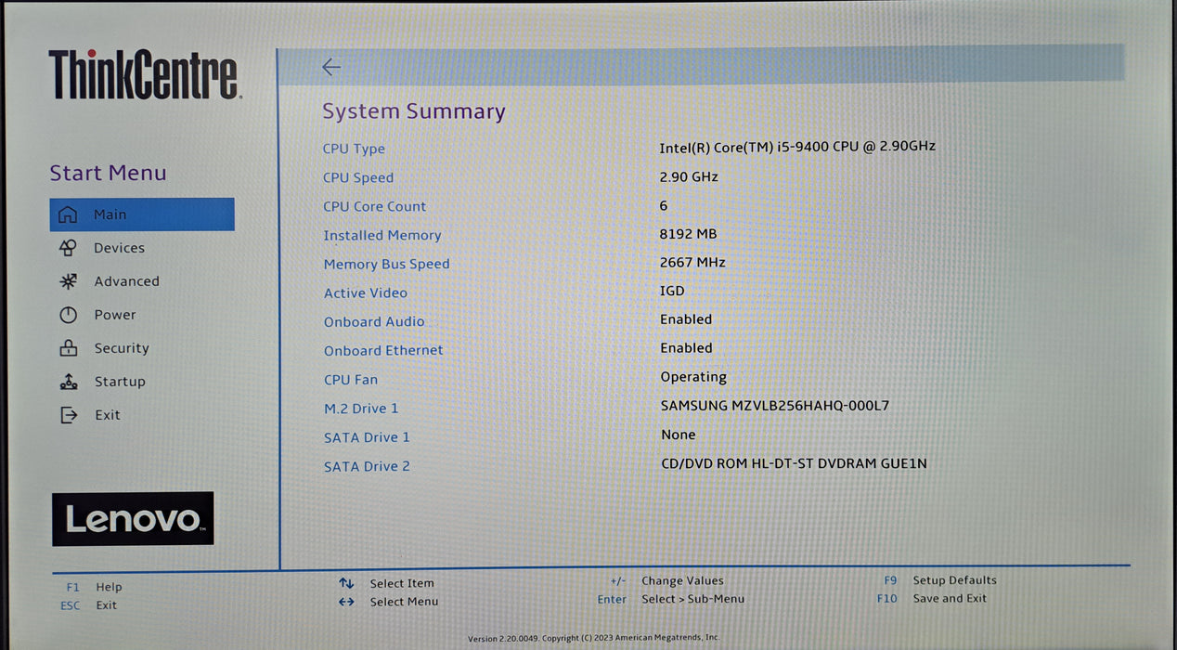Screen dimensions: 1177x650
Task: Select the CPU Core Count label
Action: click(375, 206)
